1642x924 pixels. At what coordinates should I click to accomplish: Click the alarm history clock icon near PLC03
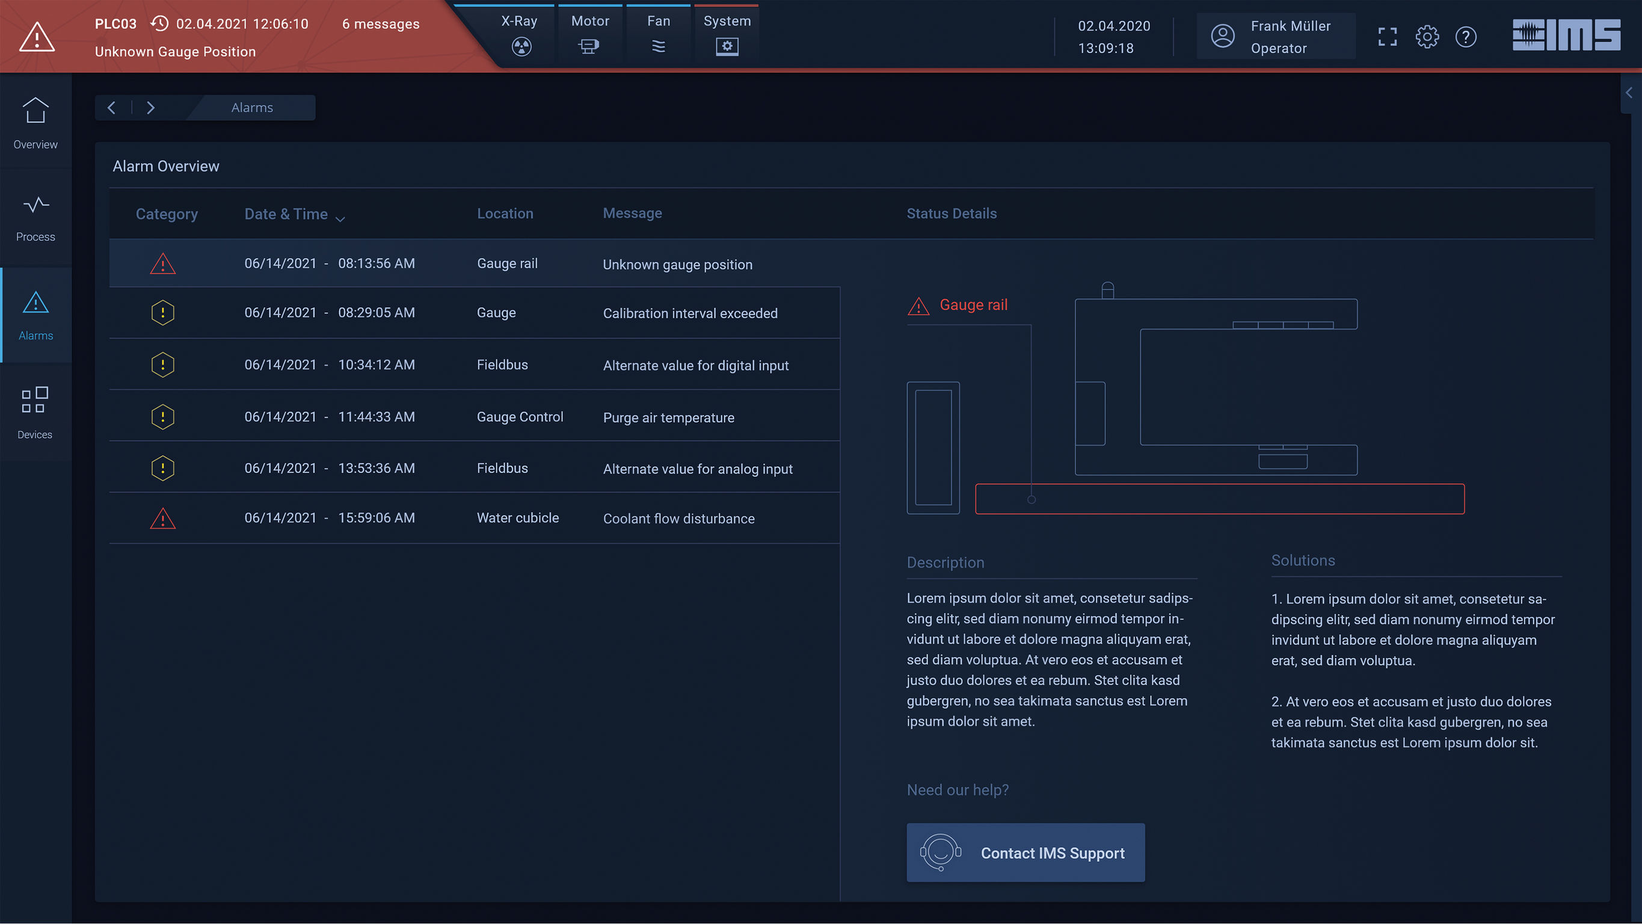(x=159, y=23)
